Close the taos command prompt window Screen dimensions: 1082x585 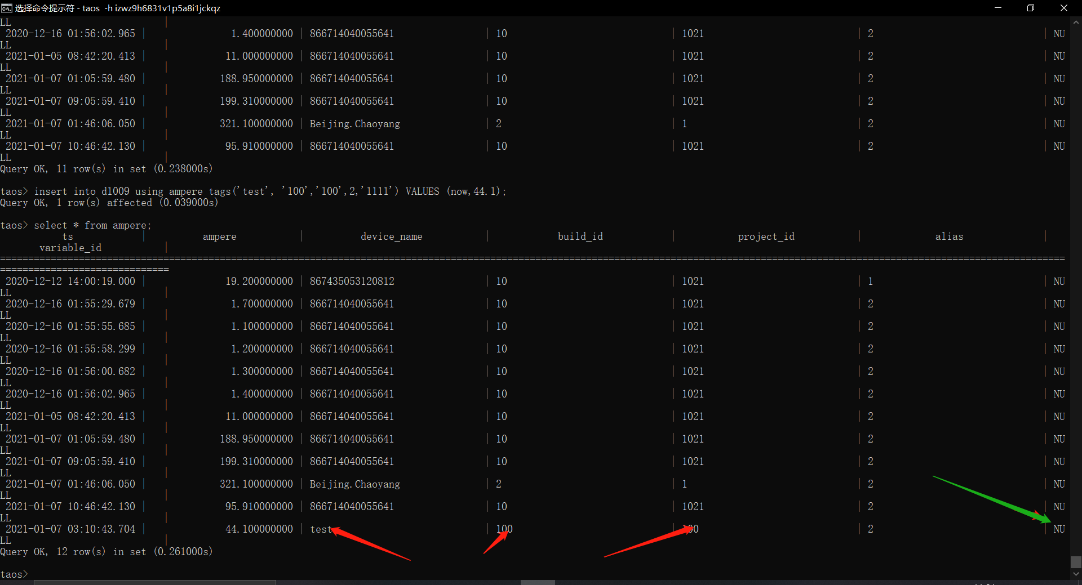pyautogui.click(x=1064, y=8)
